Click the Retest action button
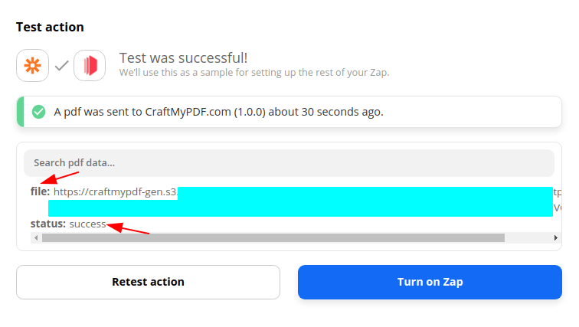The height and width of the screenshot is (327, 579). point(148,282)
